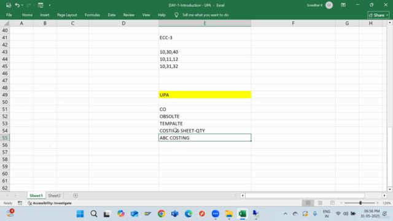393x221 pixels.
Task: Click the New Sheet plus icon
Action: point(76,195)
